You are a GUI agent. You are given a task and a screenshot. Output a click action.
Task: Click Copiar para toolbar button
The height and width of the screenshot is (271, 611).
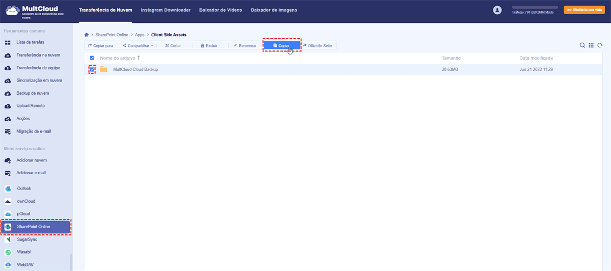(101, 46)
